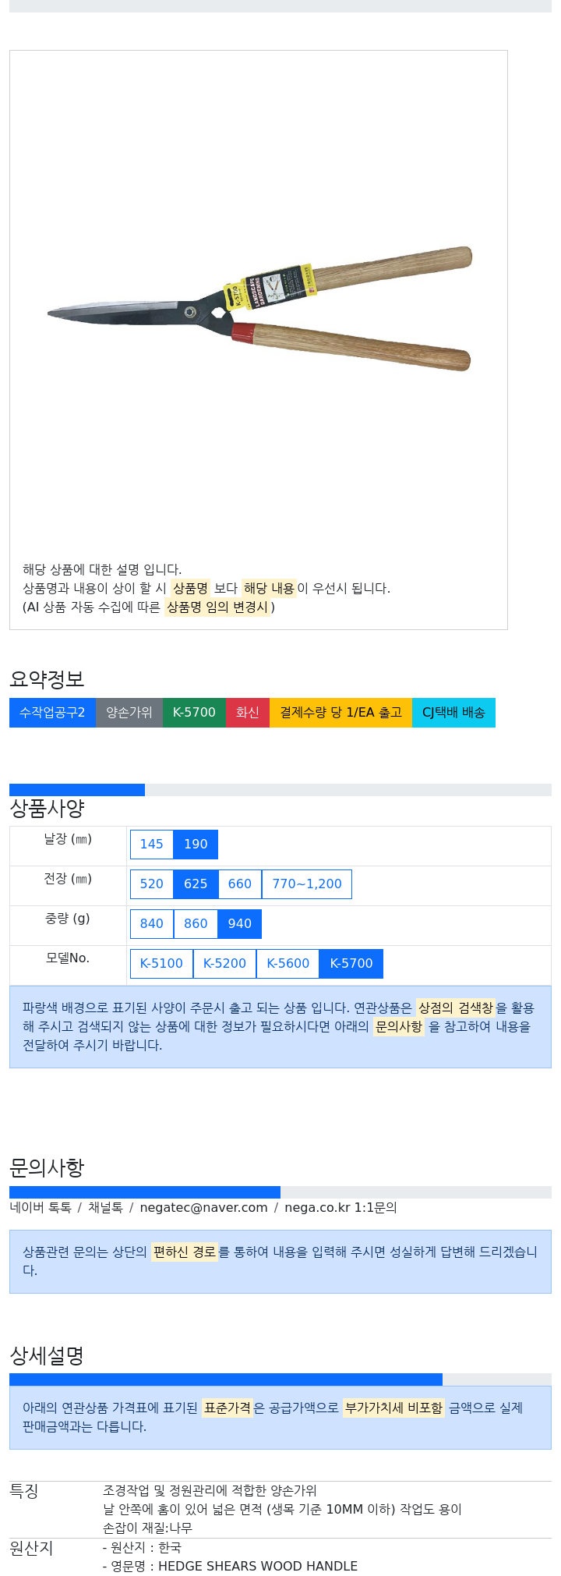The image size is (561, 1576).
Task: Click the yellow 결제수량 당 1/EA 출고 badge
Action: (340, 713)
